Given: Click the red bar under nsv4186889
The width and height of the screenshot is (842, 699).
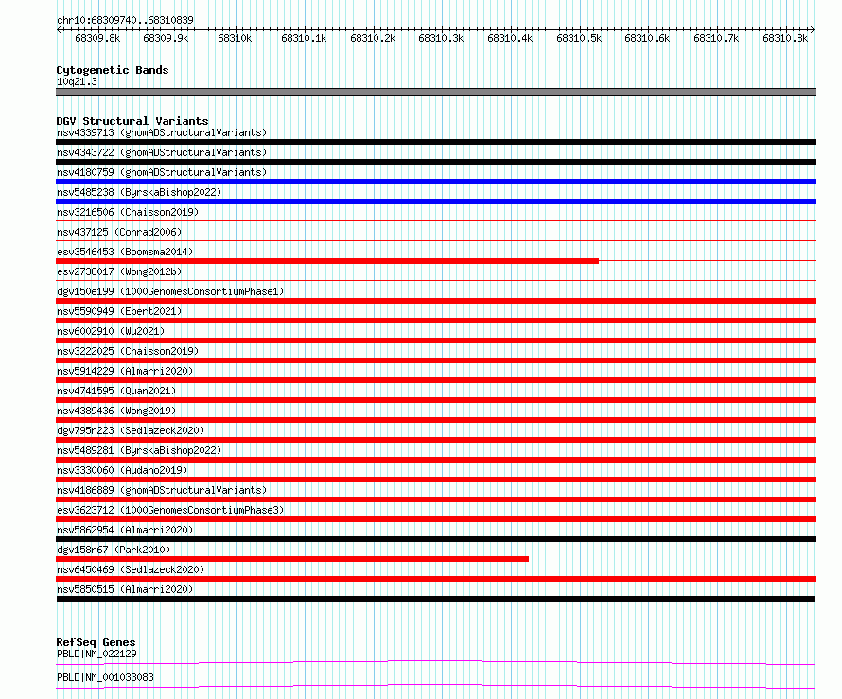Looking at the screenshot, I should click(x=435, y=499).
